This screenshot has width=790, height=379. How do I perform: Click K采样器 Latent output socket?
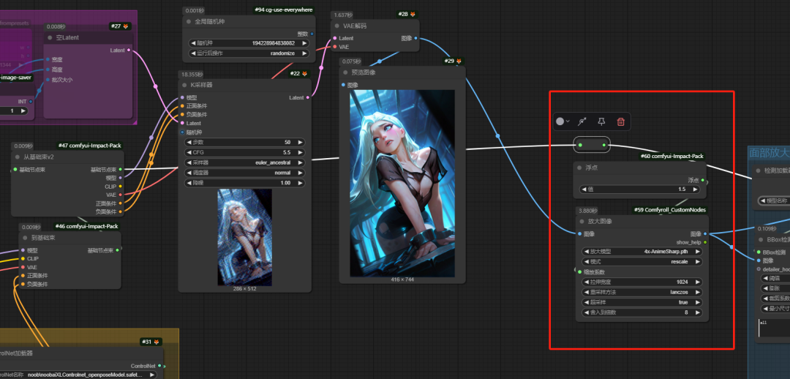pos(308,98)
